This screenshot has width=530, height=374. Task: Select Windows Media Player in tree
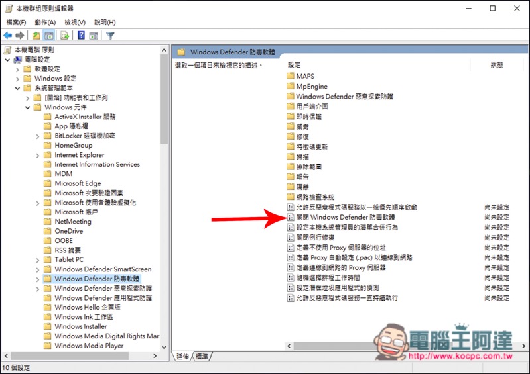pos(89,346)
